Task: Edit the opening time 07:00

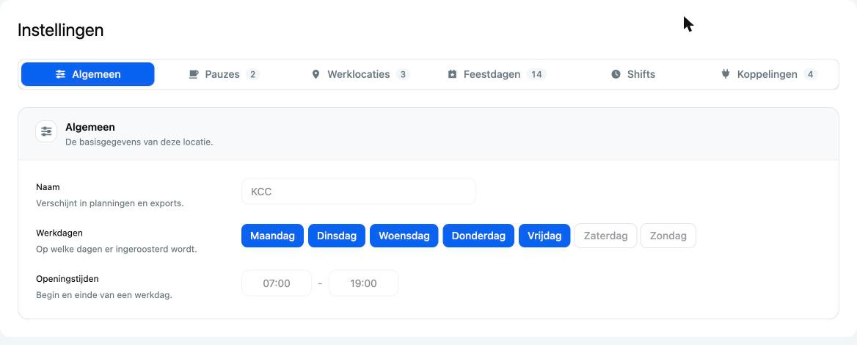Action: click(x=277, y=283)
